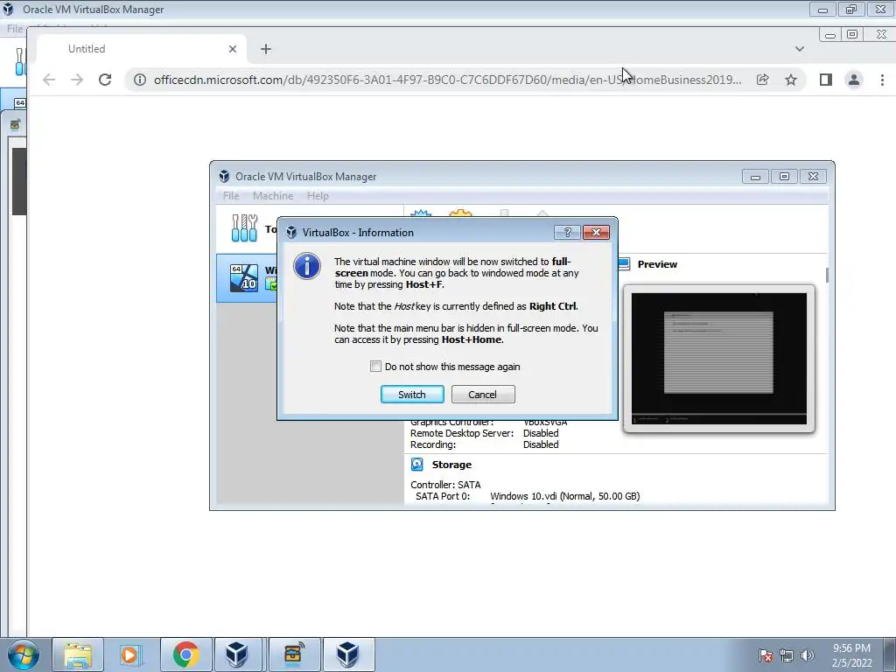Click the Action Center flag tray icon

765,655
